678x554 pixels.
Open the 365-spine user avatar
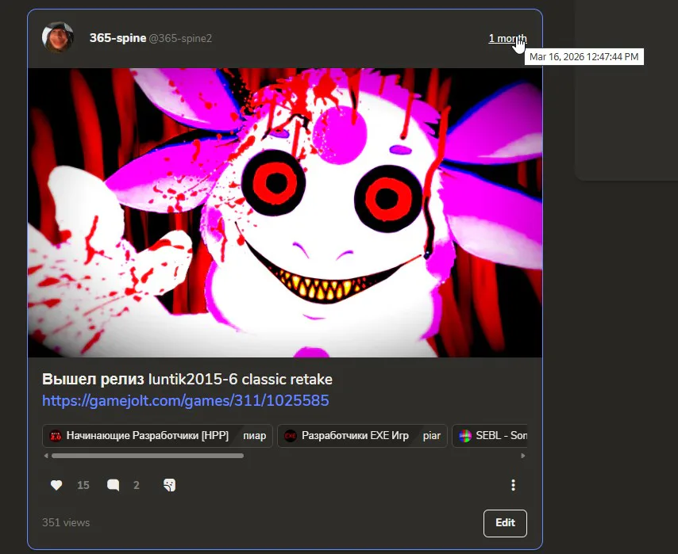point(57,37)
